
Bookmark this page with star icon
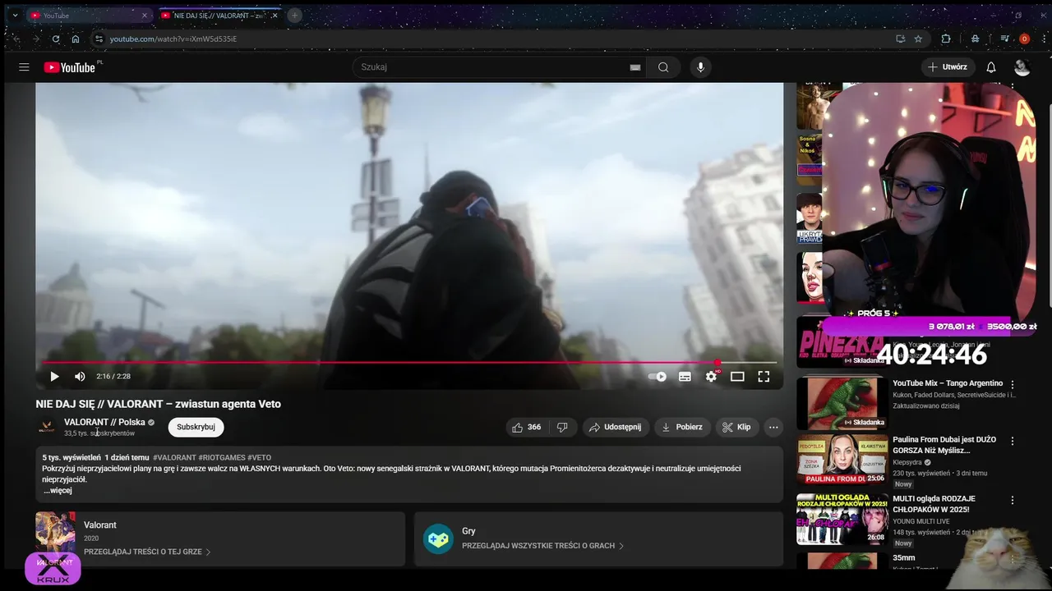[918, 39]
